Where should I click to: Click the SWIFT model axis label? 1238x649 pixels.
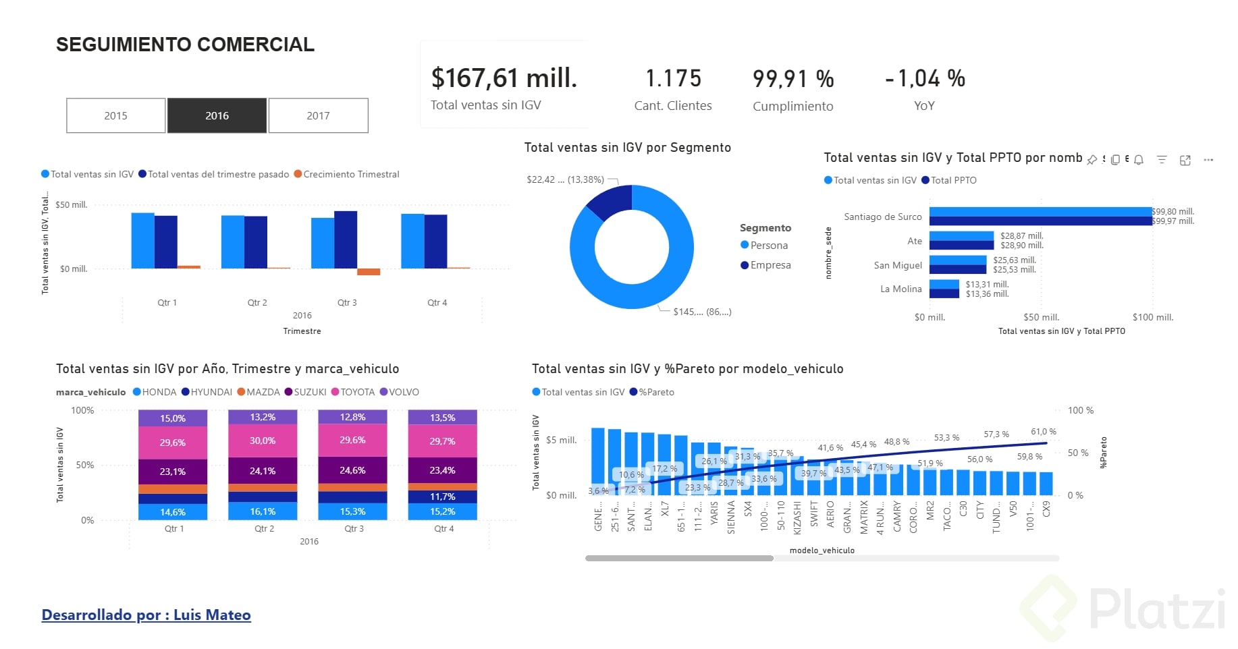[814, 513]
